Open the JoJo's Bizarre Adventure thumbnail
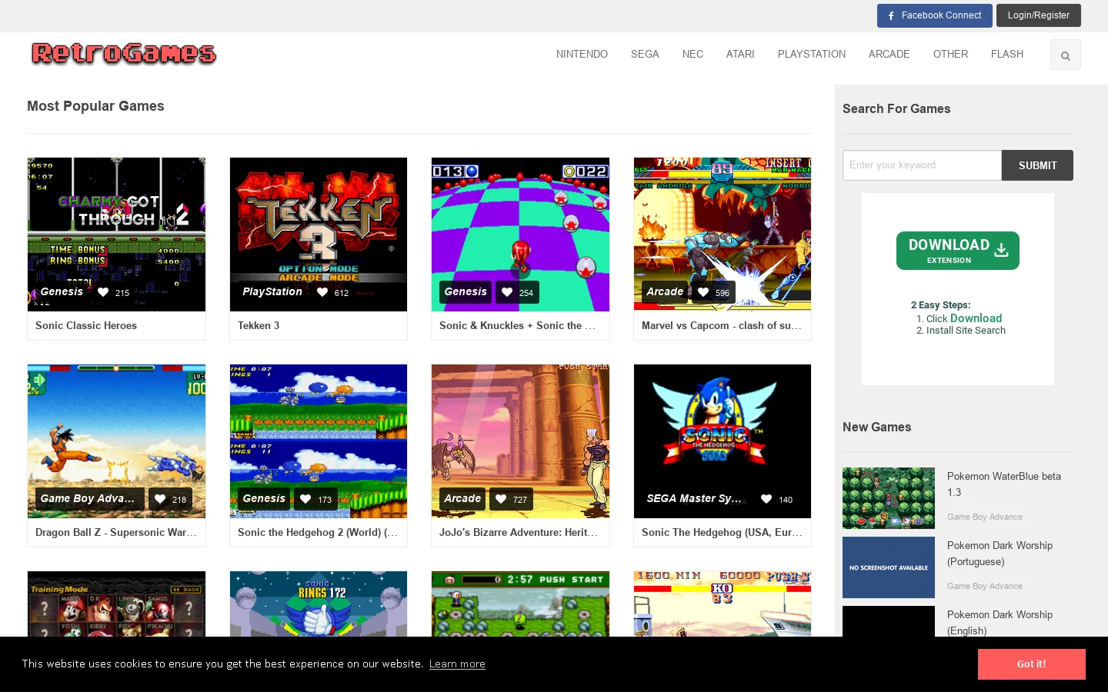 coord(520,441)
